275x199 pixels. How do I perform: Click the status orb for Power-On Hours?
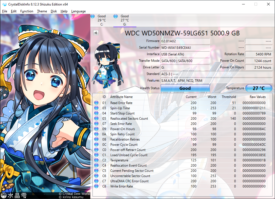pos(96,129)
